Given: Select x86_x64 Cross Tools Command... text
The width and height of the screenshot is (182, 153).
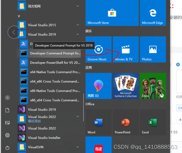Looking at the screenshot, I should coord(55,100).
